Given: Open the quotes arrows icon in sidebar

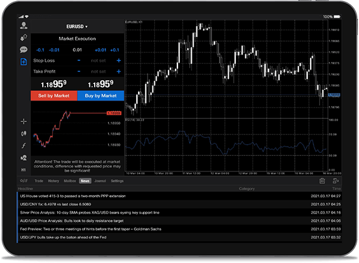Looking at the screenshot, I should coord(24,38).
